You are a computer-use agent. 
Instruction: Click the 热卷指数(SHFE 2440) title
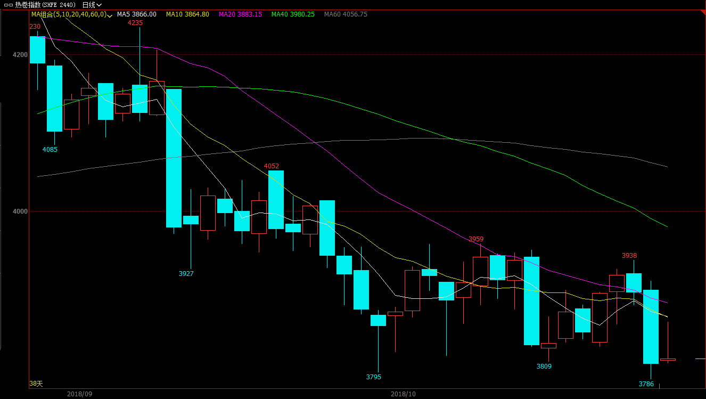click(45, 5)
